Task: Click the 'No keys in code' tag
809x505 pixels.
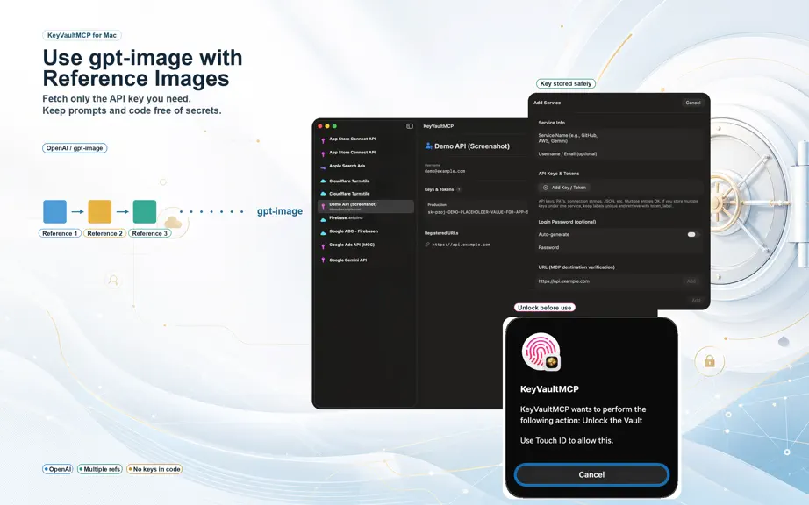Action: [154, 469]
